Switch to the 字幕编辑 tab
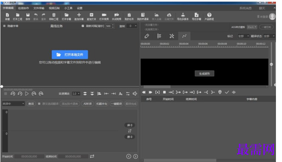The width and height of the screenshot is (282, 162). (8, 8)
